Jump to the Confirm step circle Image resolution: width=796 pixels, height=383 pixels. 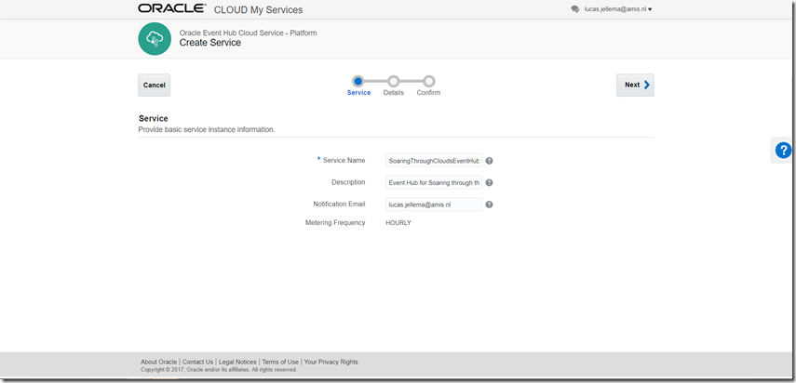coord(429,81)
